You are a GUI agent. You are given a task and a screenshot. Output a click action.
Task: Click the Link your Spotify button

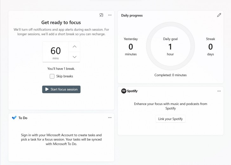pyautogui.click(x=170, y=119)
